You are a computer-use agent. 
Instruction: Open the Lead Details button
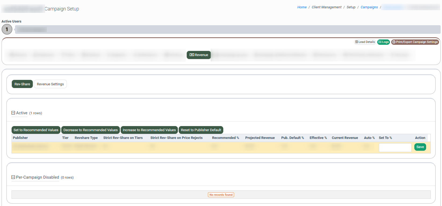(x=365, y=42)
